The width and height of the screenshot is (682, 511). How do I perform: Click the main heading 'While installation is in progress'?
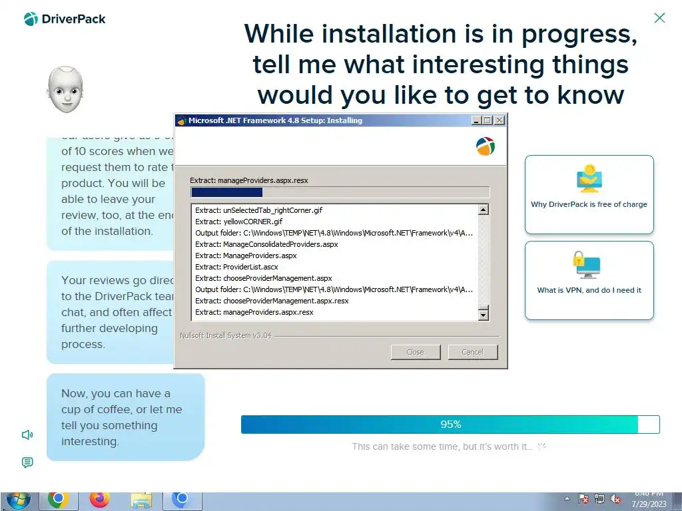coord(441,65)
